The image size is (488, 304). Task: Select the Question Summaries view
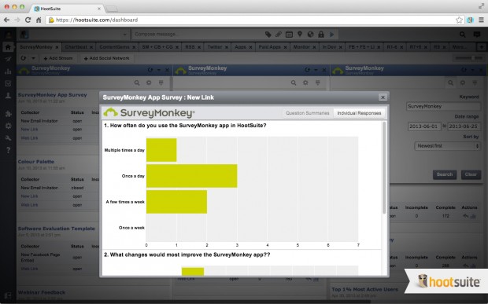click(307, 113)
